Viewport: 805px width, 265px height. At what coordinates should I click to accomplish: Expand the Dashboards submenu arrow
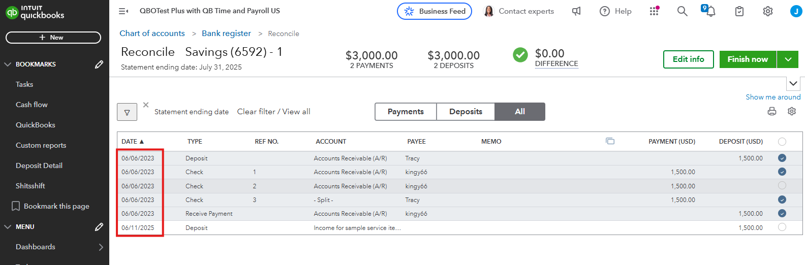point(101,247)
